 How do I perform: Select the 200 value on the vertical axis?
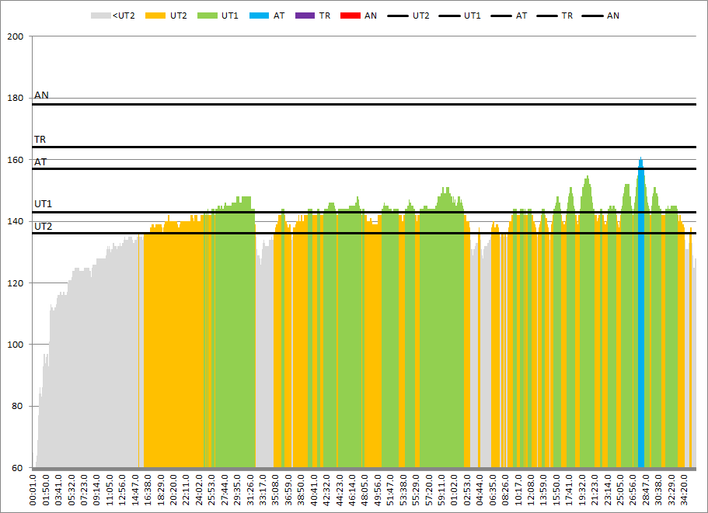click(x=16, y=36)
